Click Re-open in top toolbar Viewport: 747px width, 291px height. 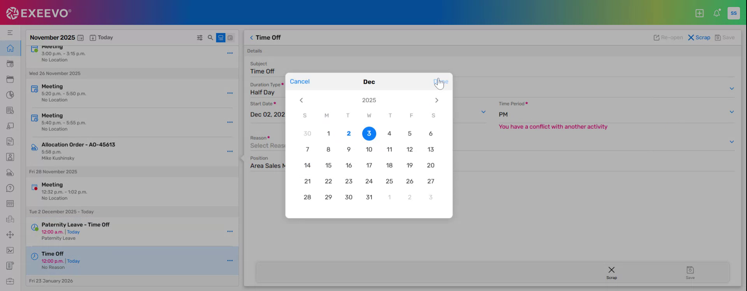pyautogui.click(x=668, y=38)
